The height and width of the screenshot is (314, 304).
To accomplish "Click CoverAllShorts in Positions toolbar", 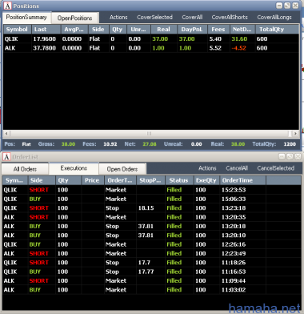I will [x=230, y=18].
